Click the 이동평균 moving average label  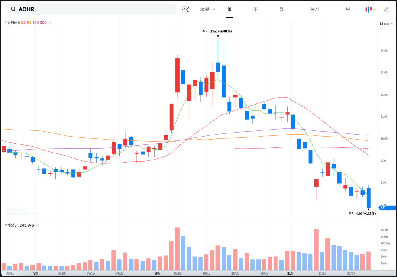[x=10, y=23]
